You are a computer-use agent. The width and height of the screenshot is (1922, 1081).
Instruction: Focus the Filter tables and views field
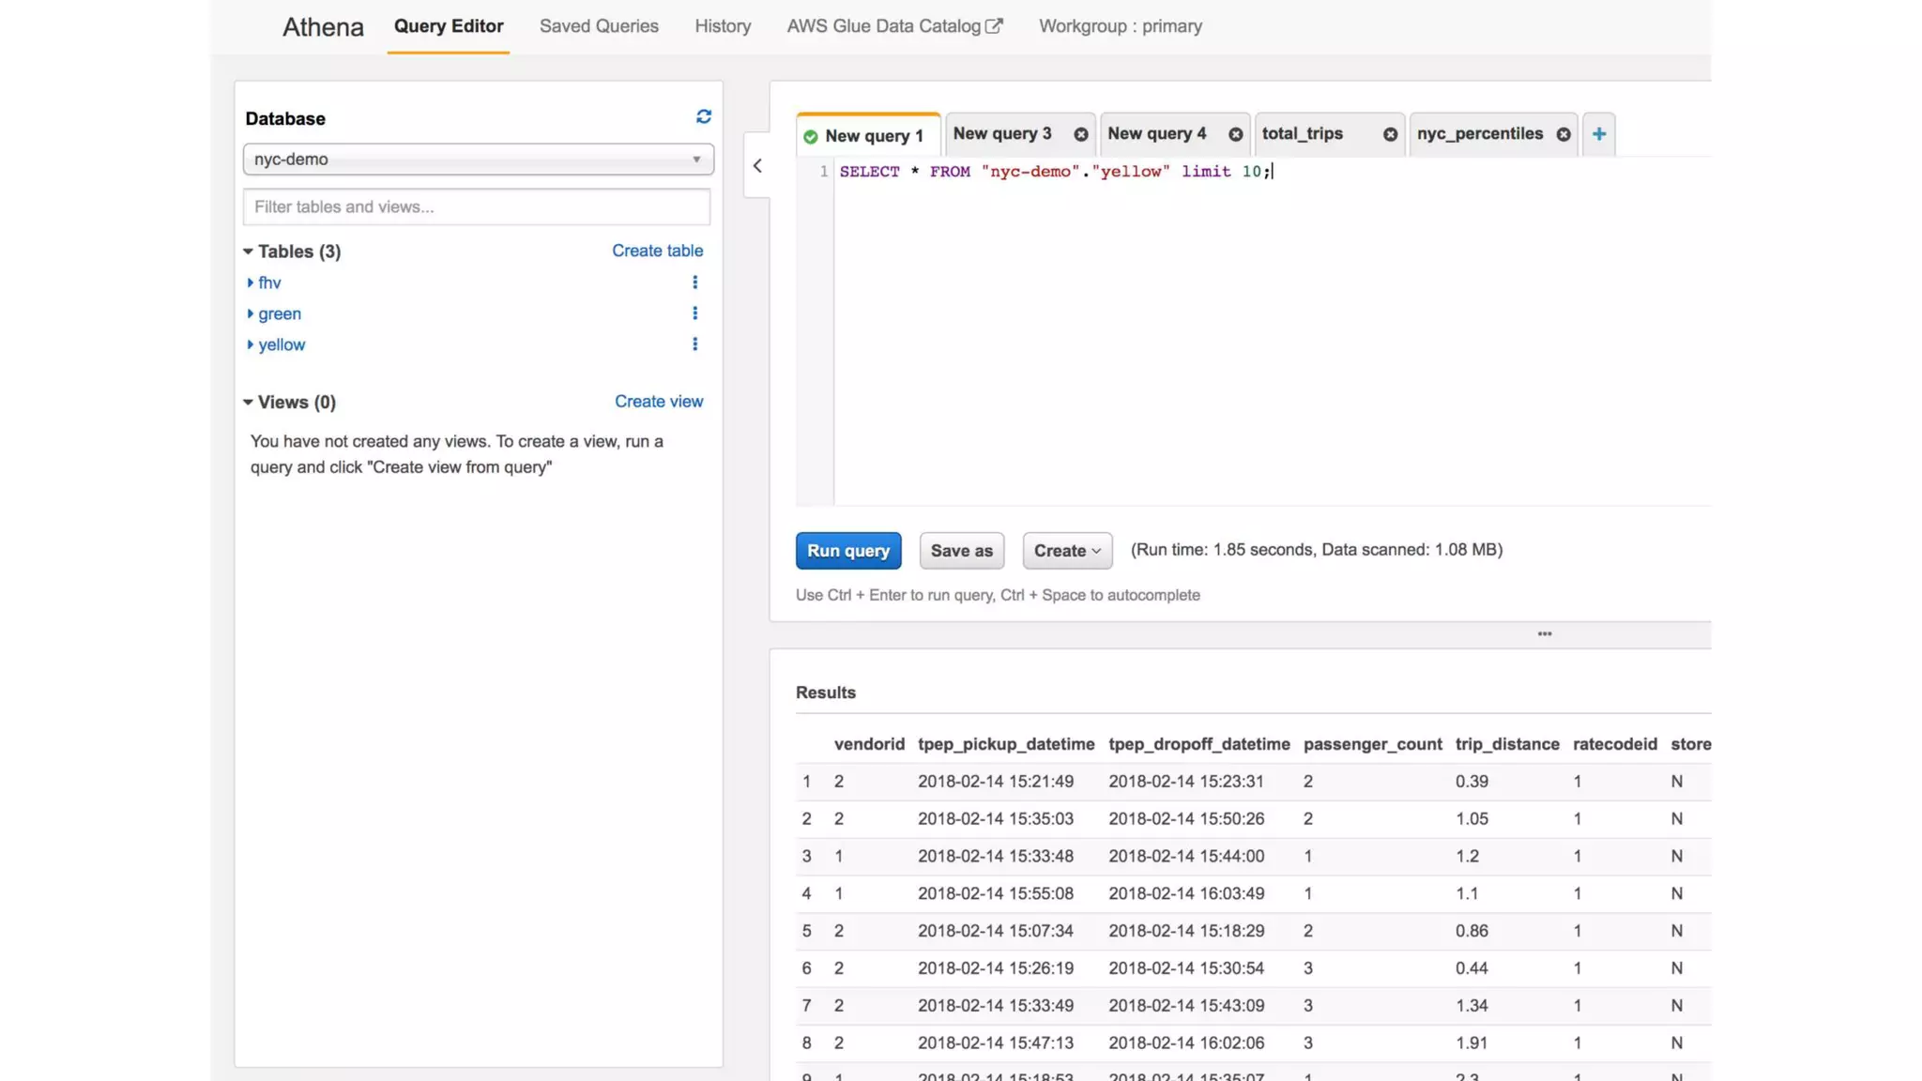477,207
